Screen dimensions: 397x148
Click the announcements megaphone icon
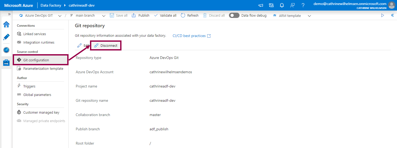click(x=261, y=5)
